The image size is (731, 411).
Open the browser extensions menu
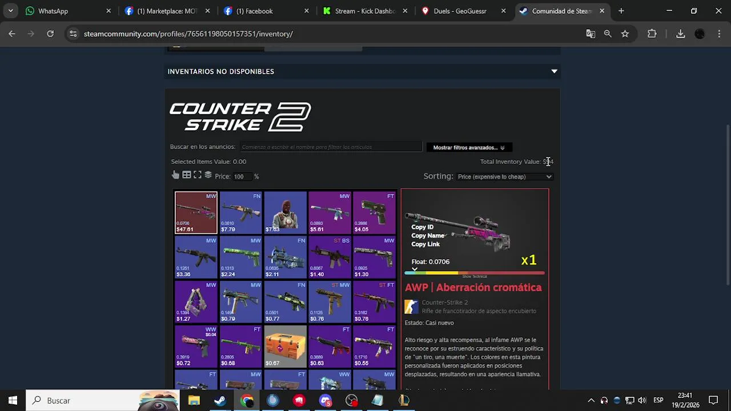(652, 34)
